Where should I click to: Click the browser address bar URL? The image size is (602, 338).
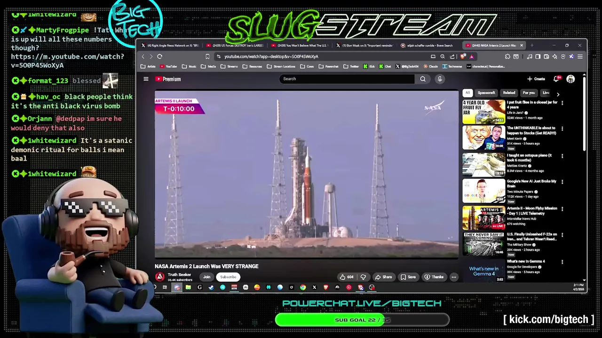click(271, 56)
